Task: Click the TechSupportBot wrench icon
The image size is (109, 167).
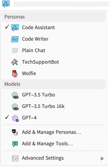Action: pyautogui.click(x=15, y=62)
